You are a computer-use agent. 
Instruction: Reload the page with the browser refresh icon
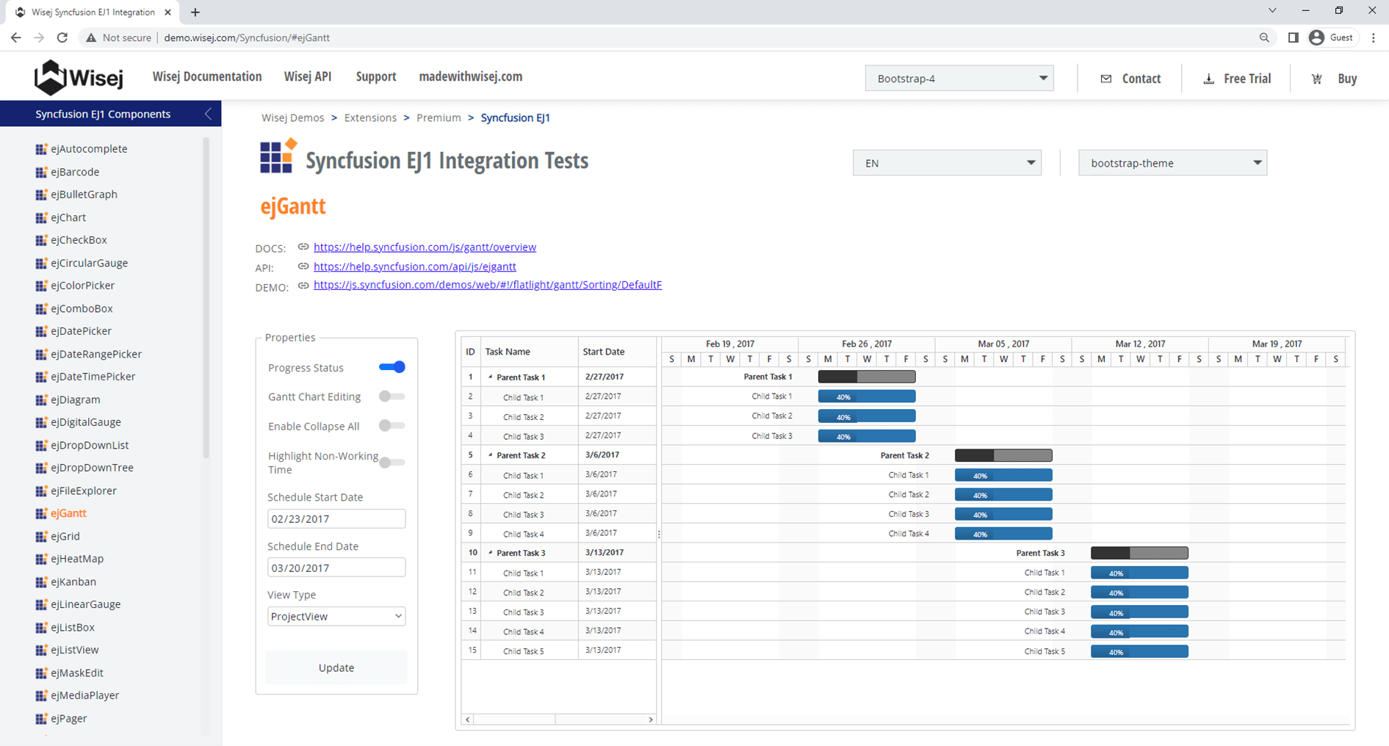[x=62, y=37]
